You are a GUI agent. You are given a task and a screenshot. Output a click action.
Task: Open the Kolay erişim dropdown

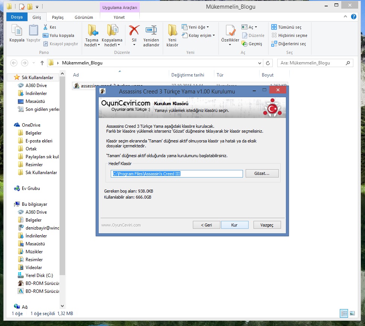[x=199, y=35]
